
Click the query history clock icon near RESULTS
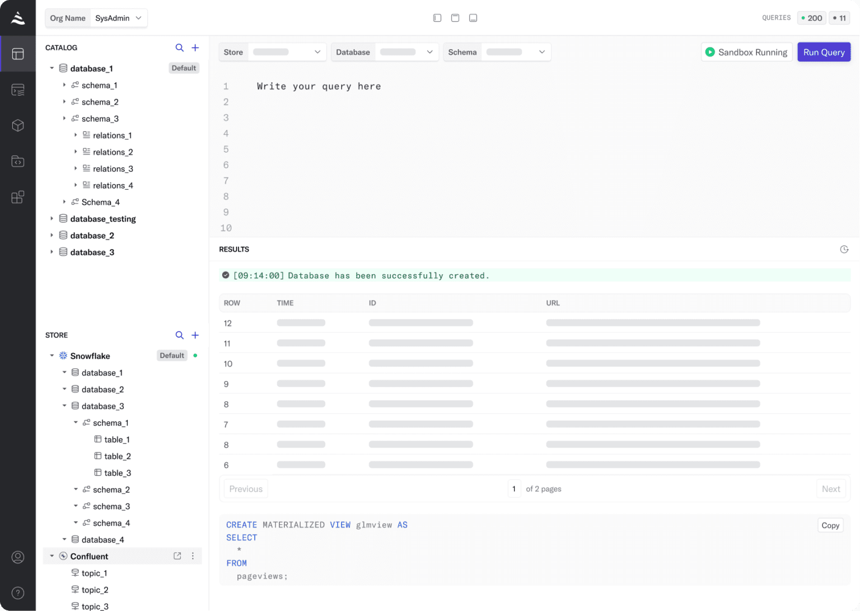[844, 249]
